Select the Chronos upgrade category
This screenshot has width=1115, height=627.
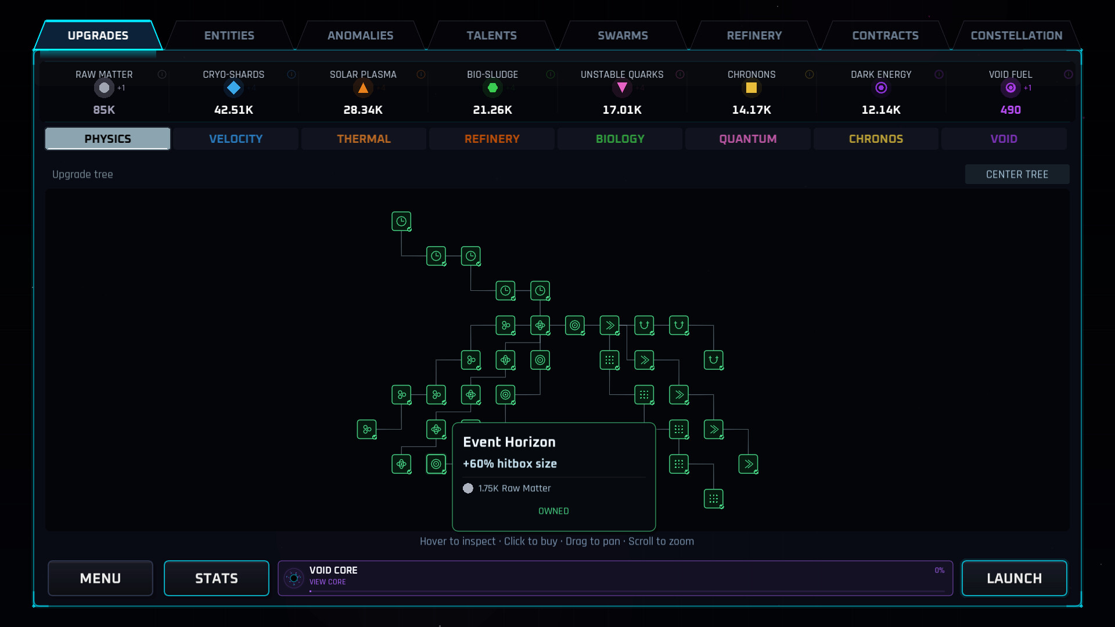876,139
